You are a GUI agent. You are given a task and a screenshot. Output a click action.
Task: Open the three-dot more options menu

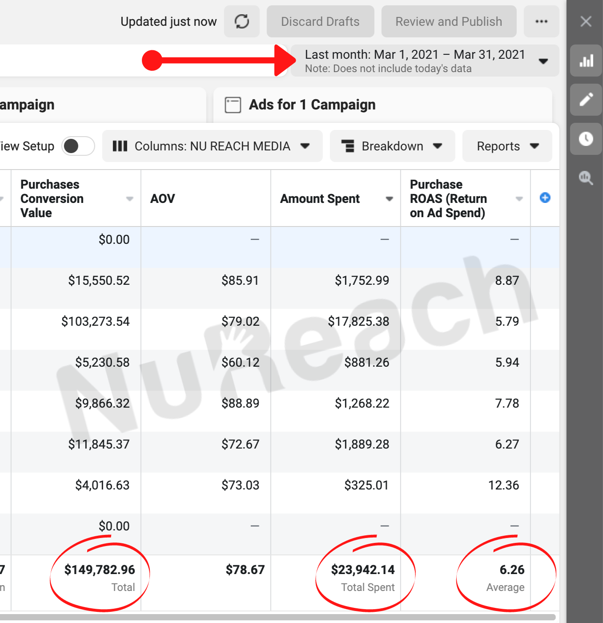point(541,21)
